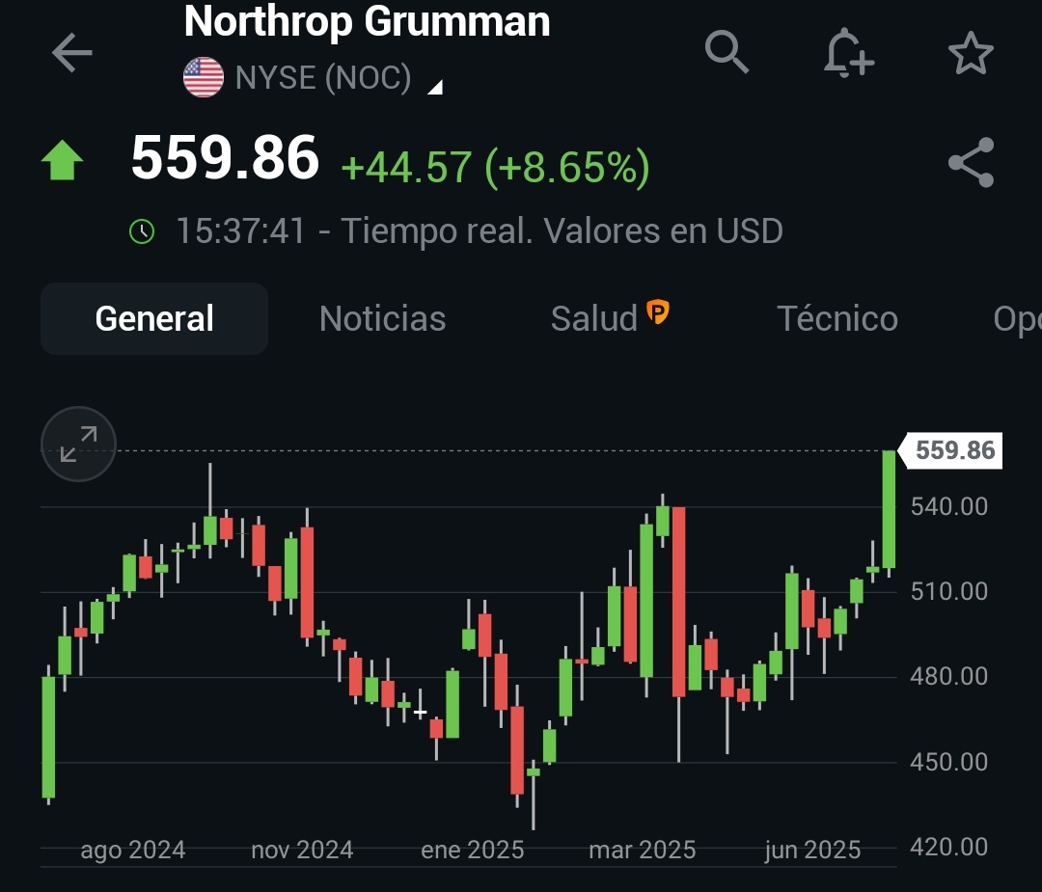The height and width of the screenshot is (892, 1042).
Task: Switch to the Noticias tab
Action: pyautogui.click(x=382, y=319)
